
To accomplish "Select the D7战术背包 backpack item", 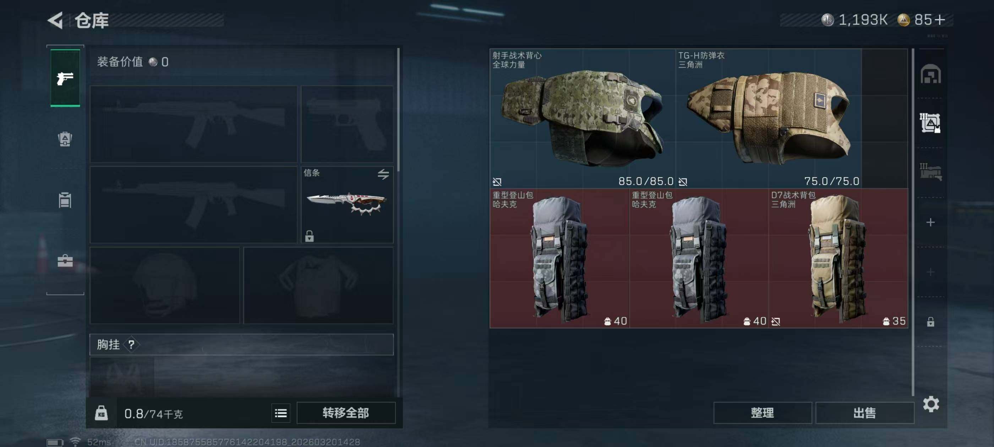I will pos(838,258).
